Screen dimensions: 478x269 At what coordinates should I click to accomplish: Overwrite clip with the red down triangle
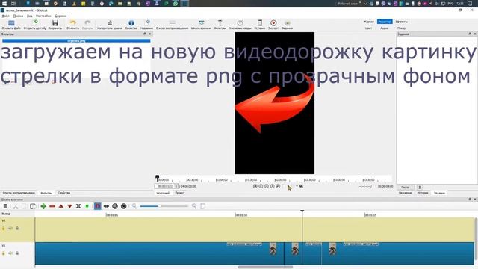point(69,206)
